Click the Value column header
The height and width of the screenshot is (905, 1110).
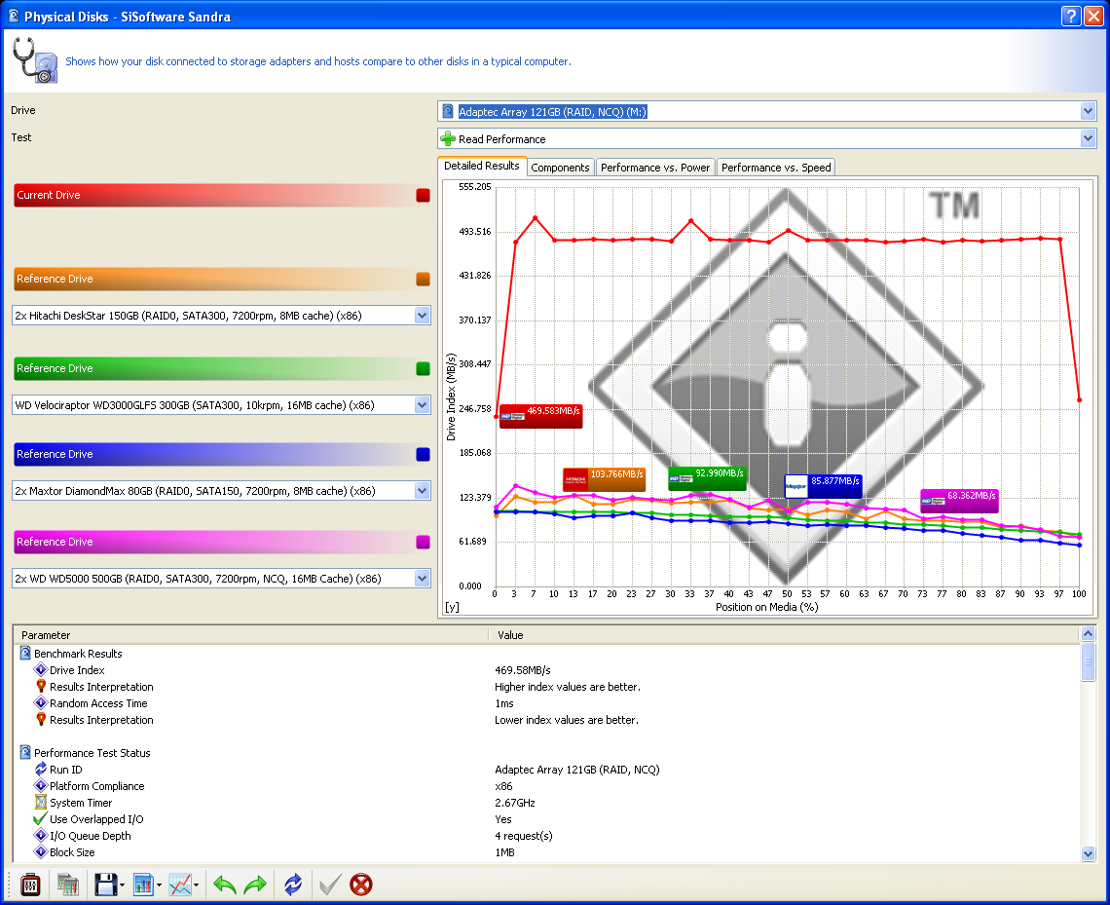click(785, 634)
